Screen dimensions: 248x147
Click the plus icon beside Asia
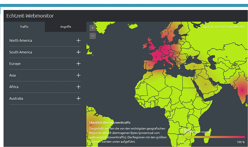click(x=78, y=75)
